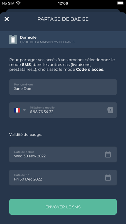Select the Domicile badge icon
Image resolution: width=126 pixels, height=224 pixels.
pos(13,40)
